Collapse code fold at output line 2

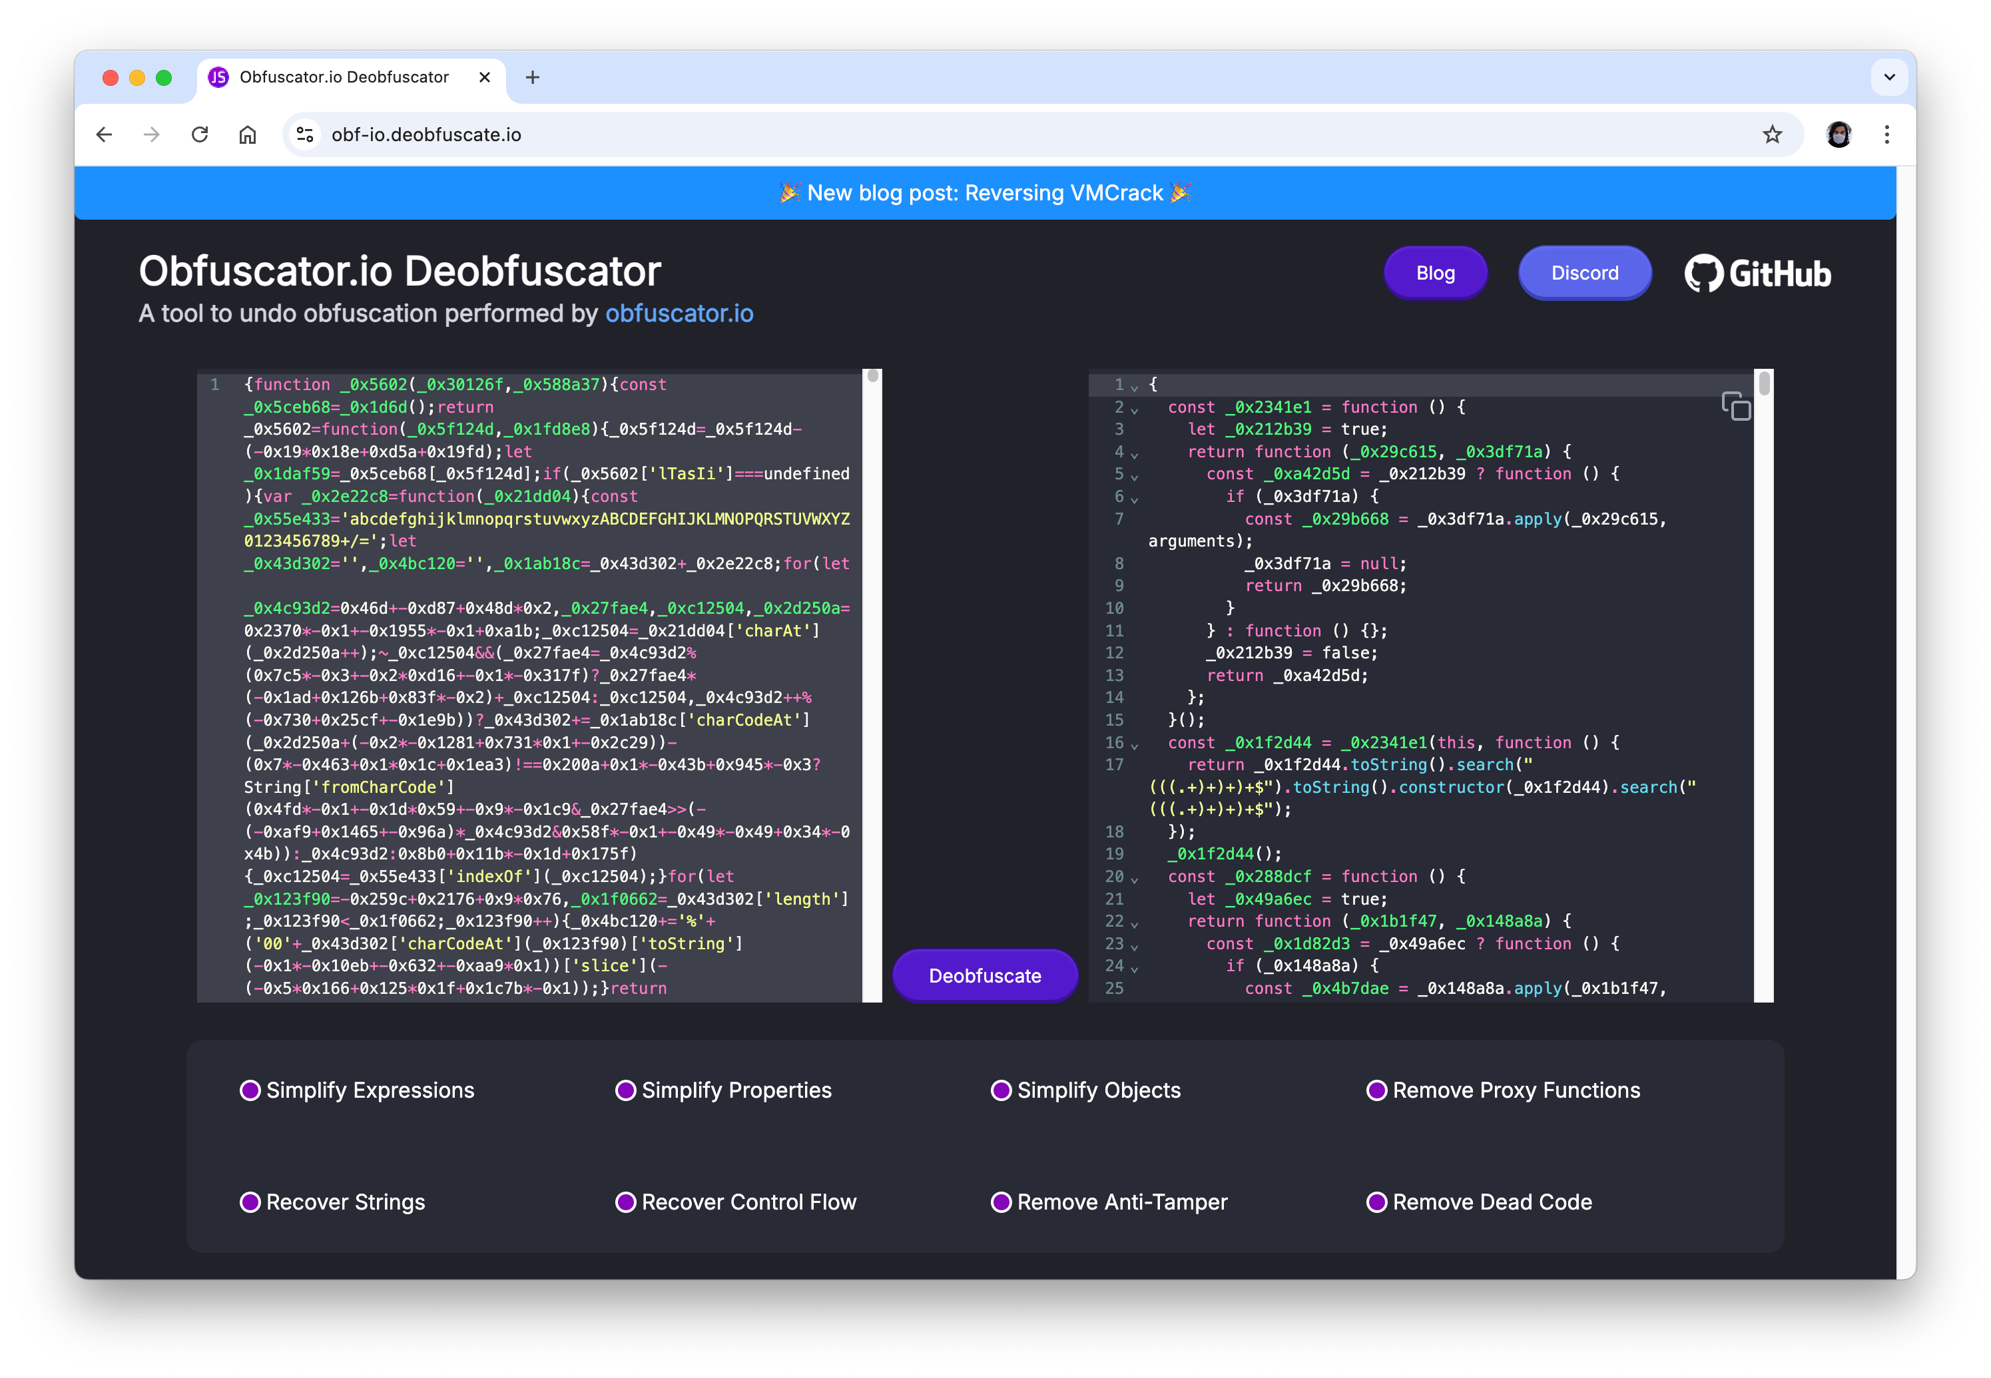(x=1135, y=409)
